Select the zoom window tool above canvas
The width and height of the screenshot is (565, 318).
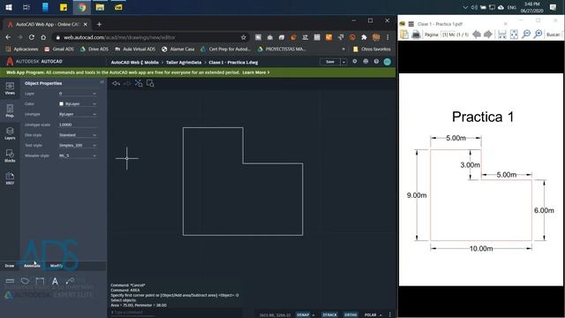[150, 83]
